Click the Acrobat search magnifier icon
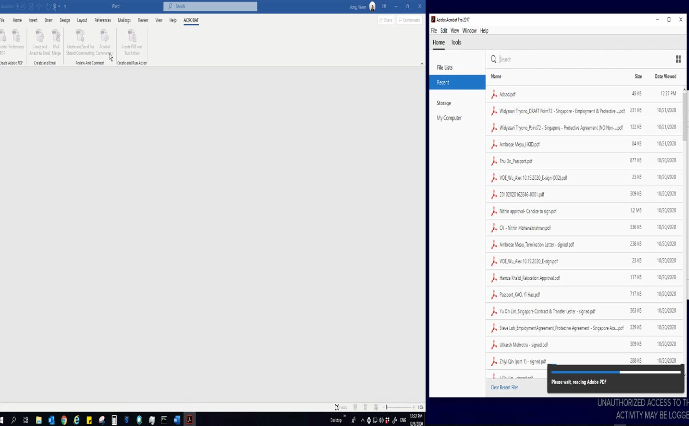The height and width of the screenshot is (426, 689). click(493, 59)
